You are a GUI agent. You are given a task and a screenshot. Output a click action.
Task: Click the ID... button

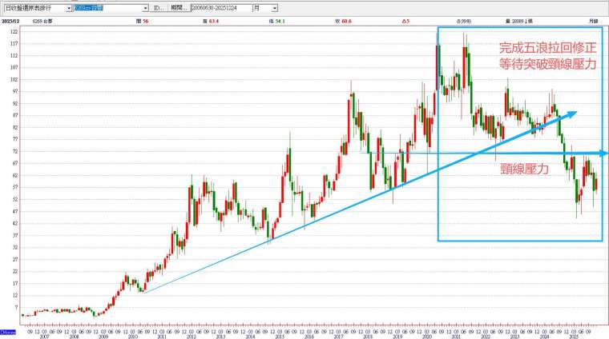coord(159,7)
